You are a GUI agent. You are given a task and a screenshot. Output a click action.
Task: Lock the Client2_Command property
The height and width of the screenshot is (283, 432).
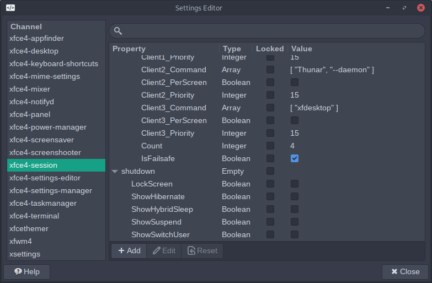(x=270, y=70)
